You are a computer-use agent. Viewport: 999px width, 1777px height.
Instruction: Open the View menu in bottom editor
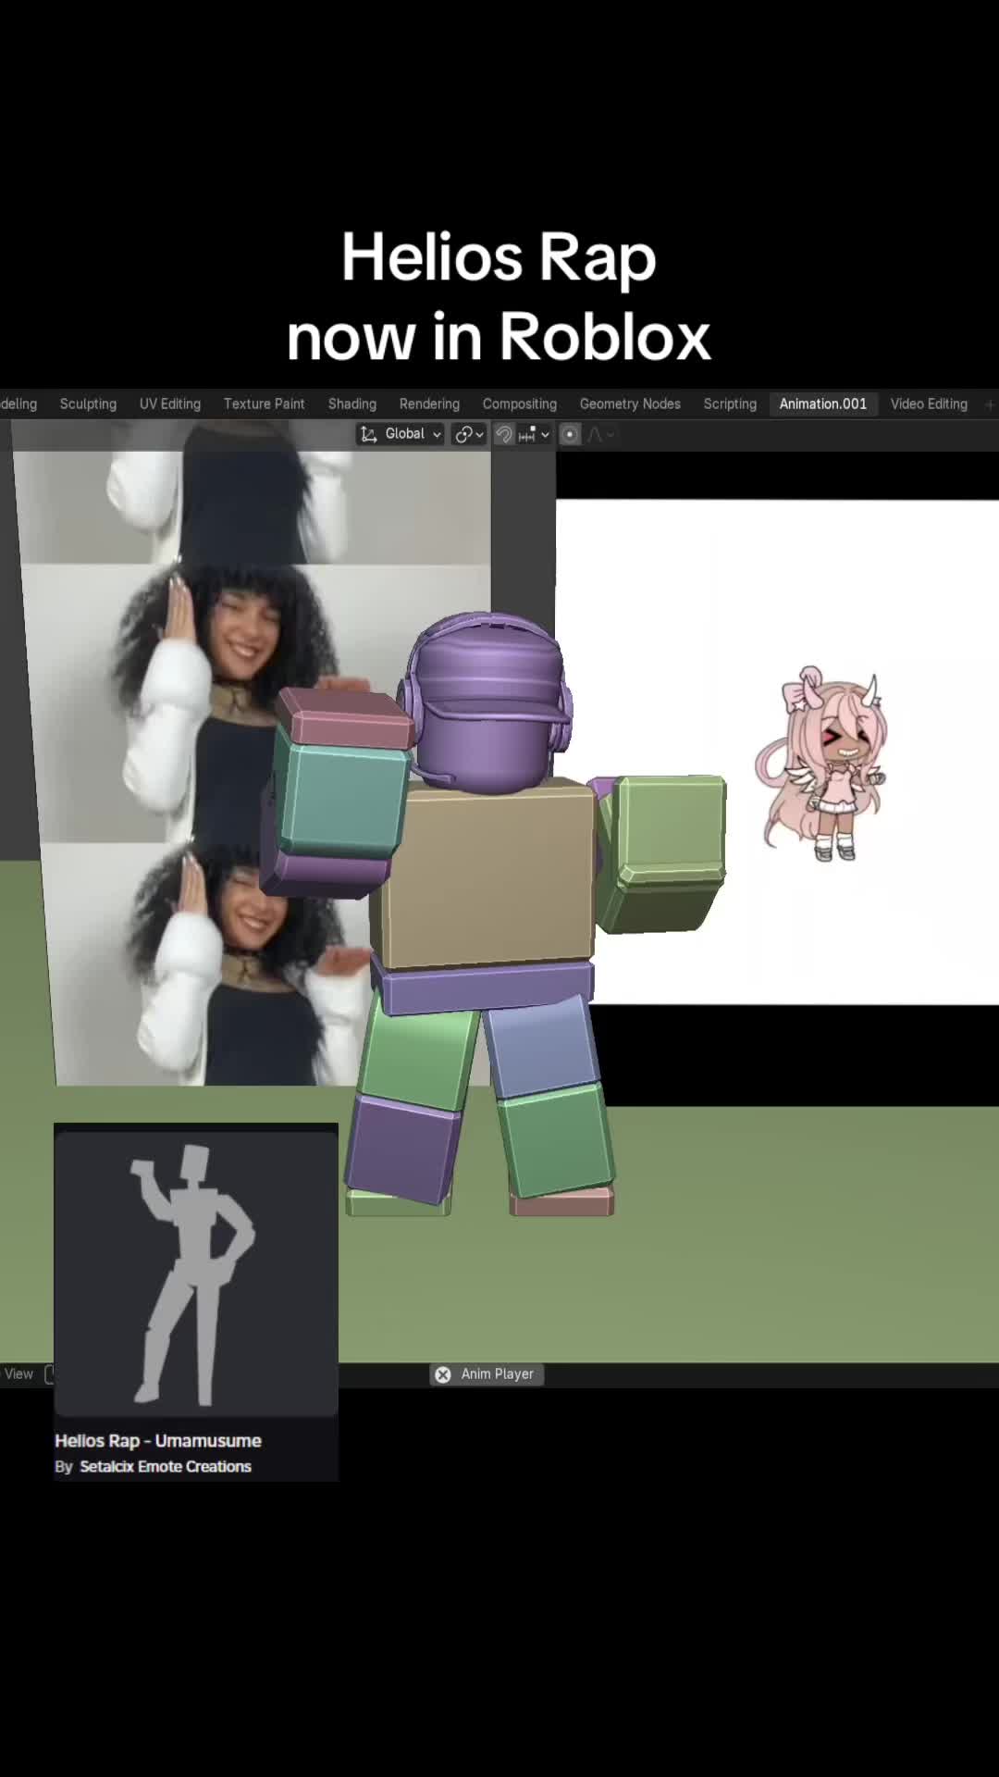tap(18, 1374)
